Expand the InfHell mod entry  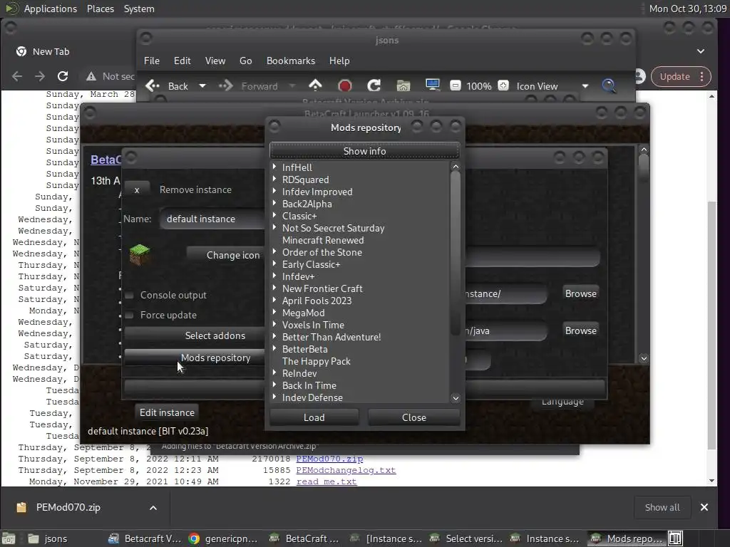[x=274, y=167]
